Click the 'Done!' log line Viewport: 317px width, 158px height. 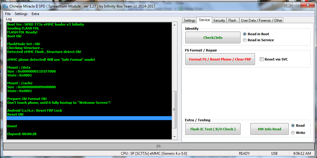pyautogui.click(x=12, y=126)
